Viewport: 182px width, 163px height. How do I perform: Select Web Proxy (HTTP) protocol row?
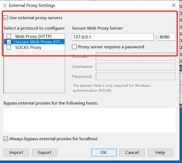click(x=34, y=36)
